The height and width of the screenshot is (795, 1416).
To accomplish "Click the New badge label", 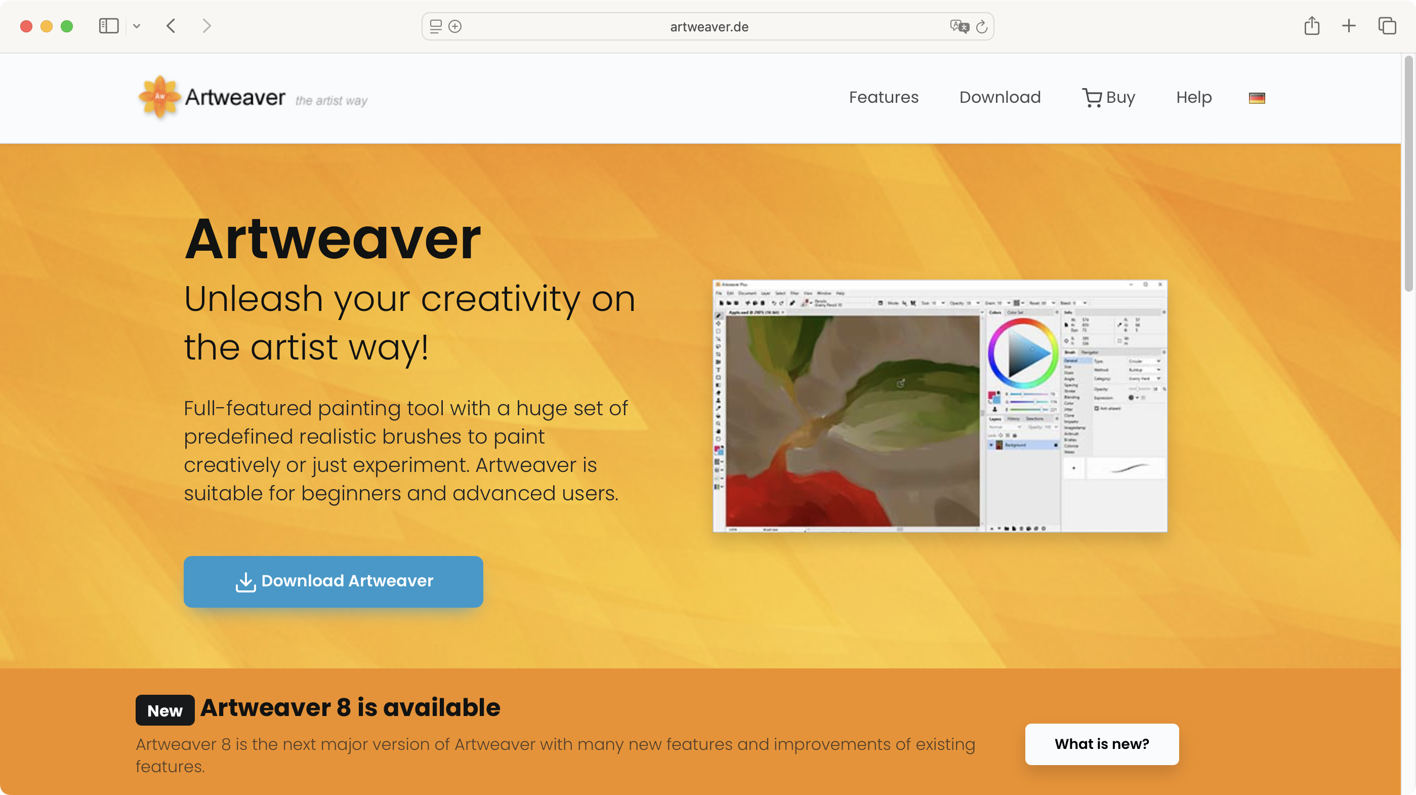I will click(165, 710).
